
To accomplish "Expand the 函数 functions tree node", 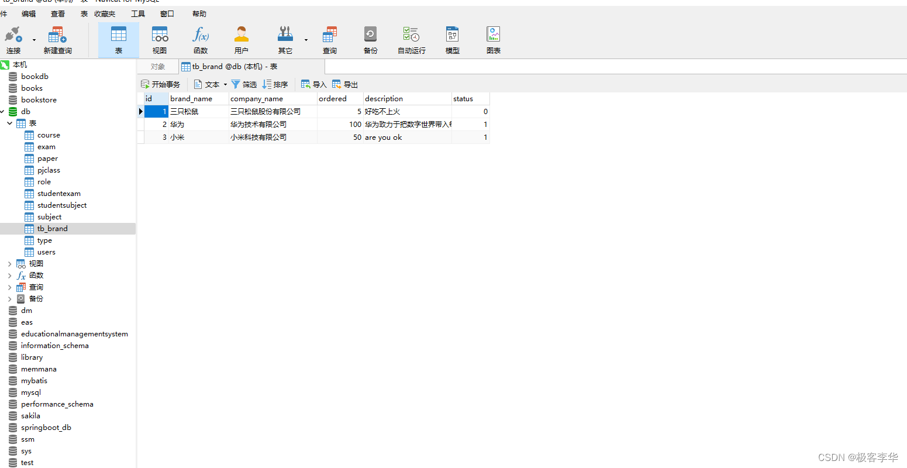I will (10, 276).
